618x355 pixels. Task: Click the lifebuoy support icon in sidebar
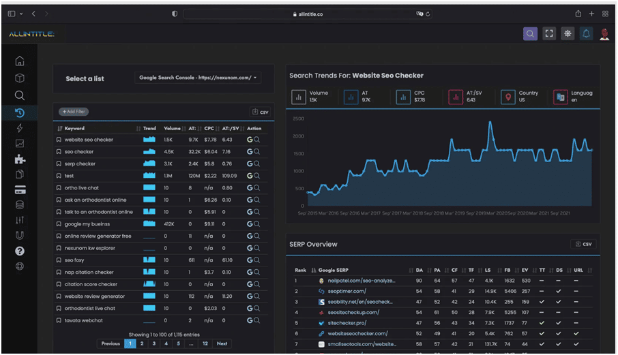click(x=20, y=266)
